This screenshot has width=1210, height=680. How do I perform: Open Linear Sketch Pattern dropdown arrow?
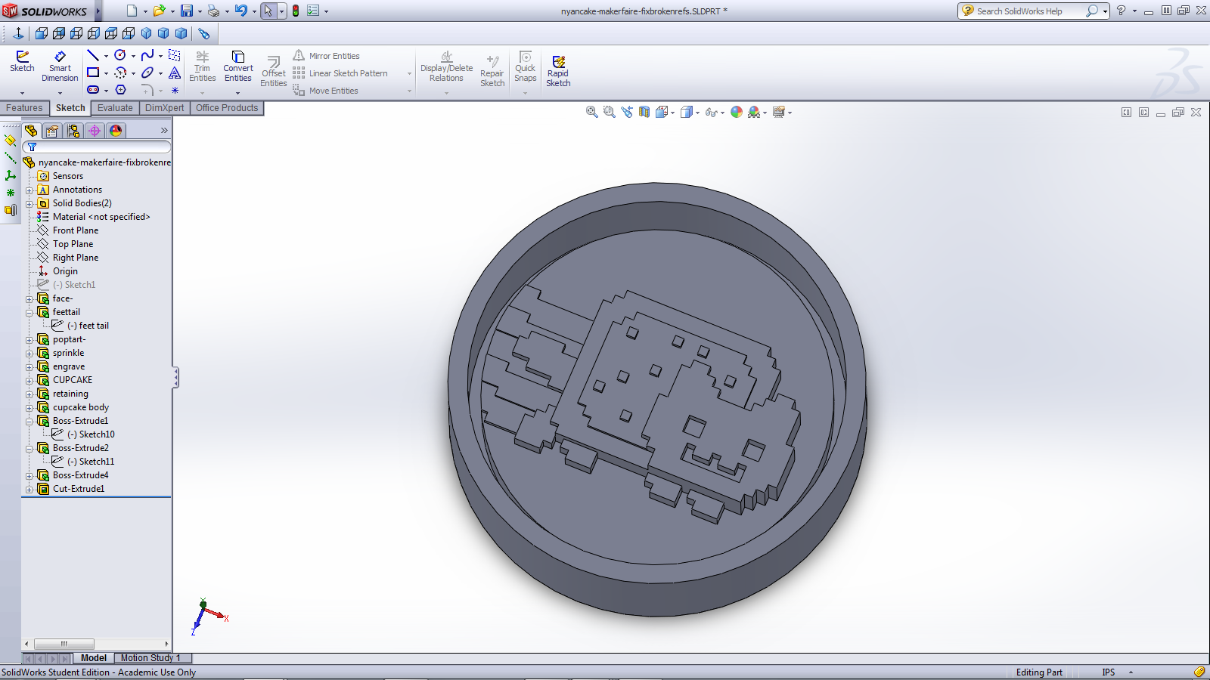[x=410, y=73]
